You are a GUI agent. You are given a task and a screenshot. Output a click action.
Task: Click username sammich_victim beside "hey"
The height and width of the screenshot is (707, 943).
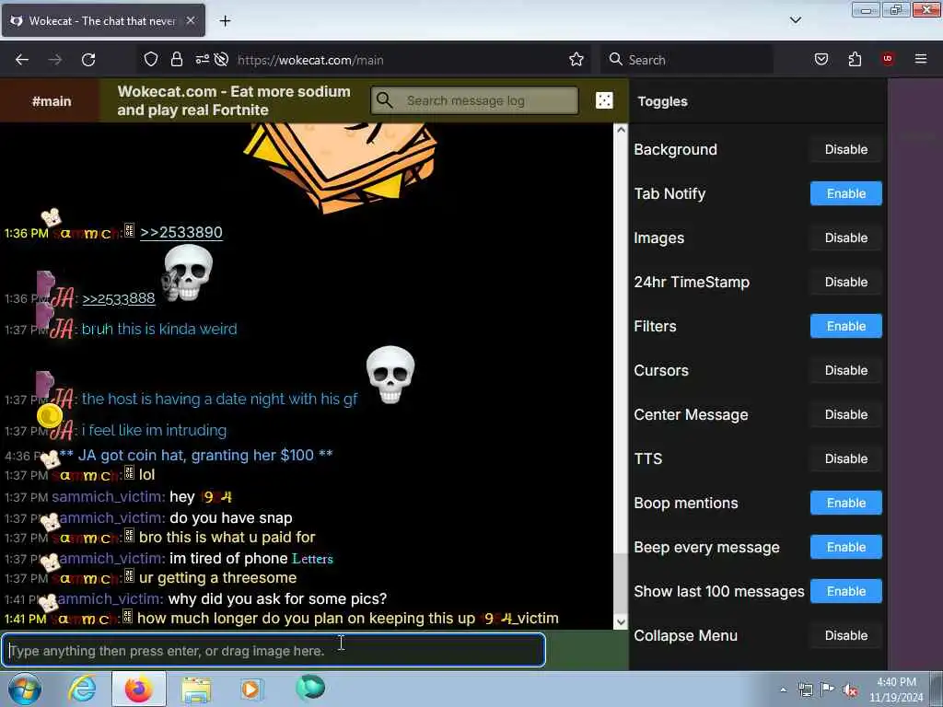[x=109, y=496]
